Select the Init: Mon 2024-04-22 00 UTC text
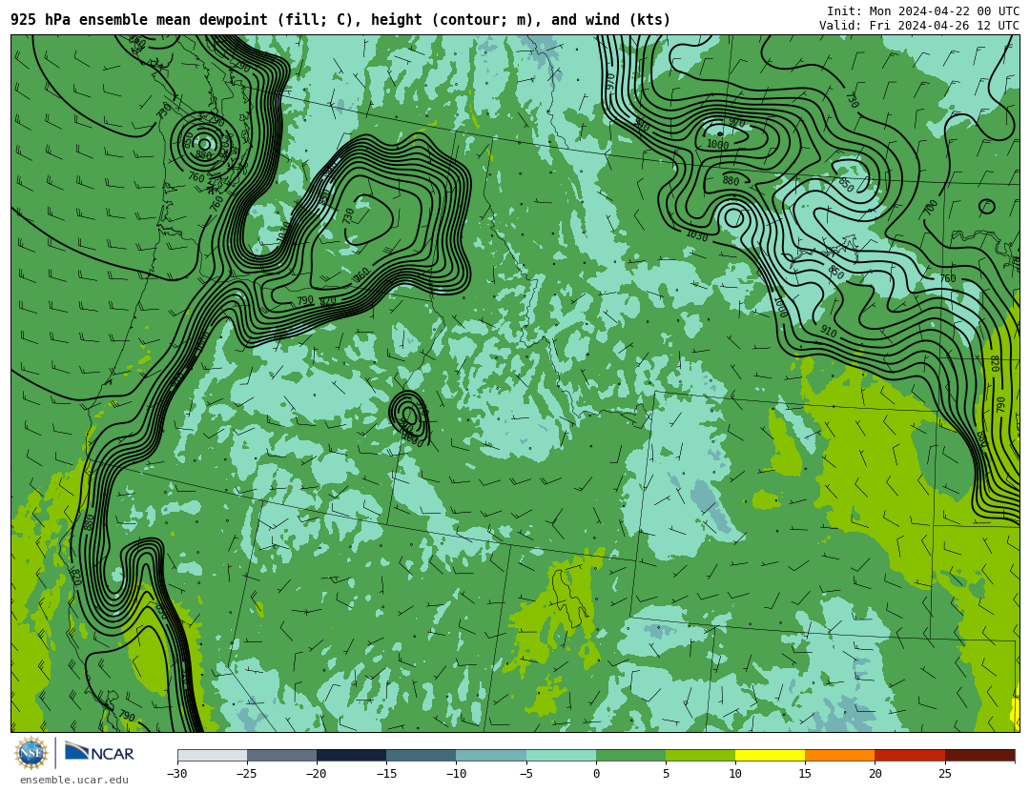 click(923, 11)
